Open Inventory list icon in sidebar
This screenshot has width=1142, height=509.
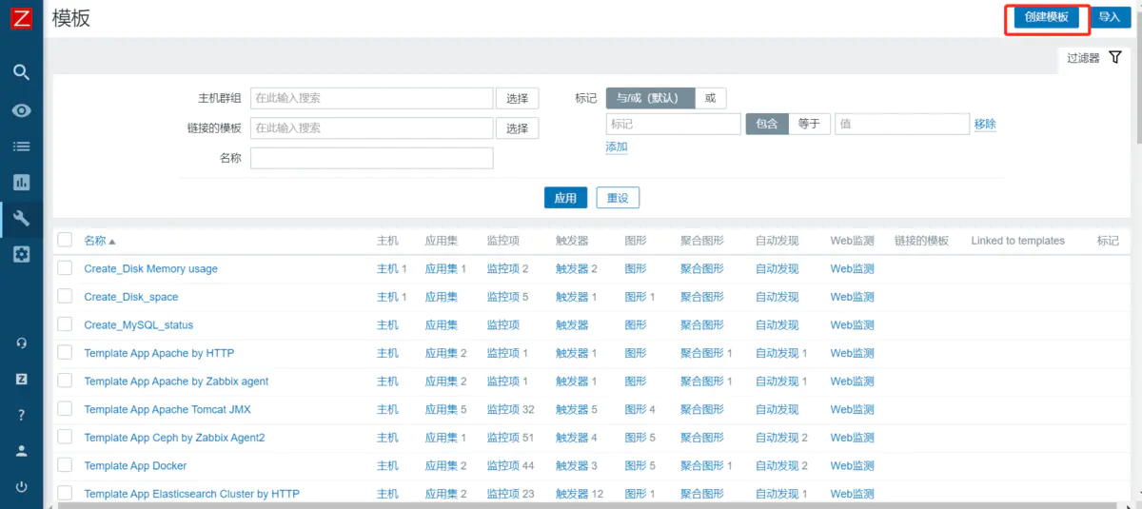pyautogui.click(x=21, y=147)
